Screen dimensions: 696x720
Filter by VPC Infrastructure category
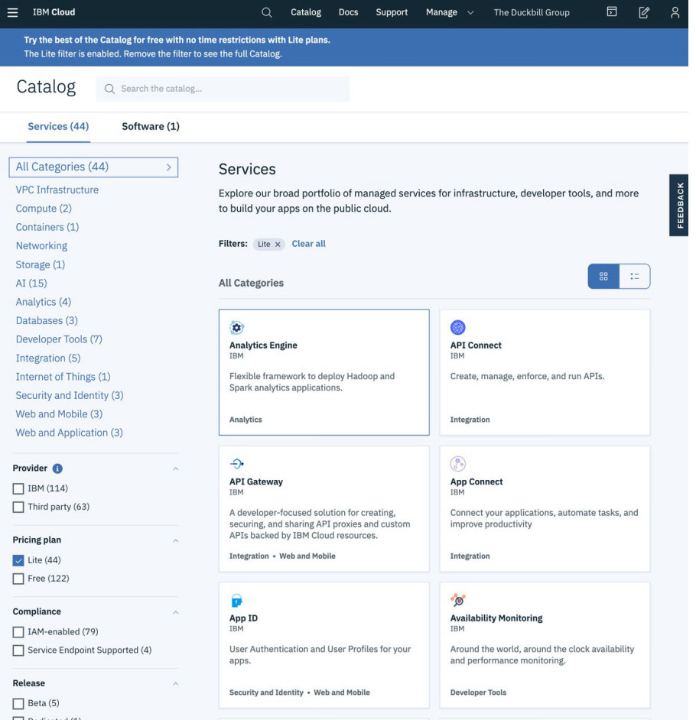click(x=57, y=190)
